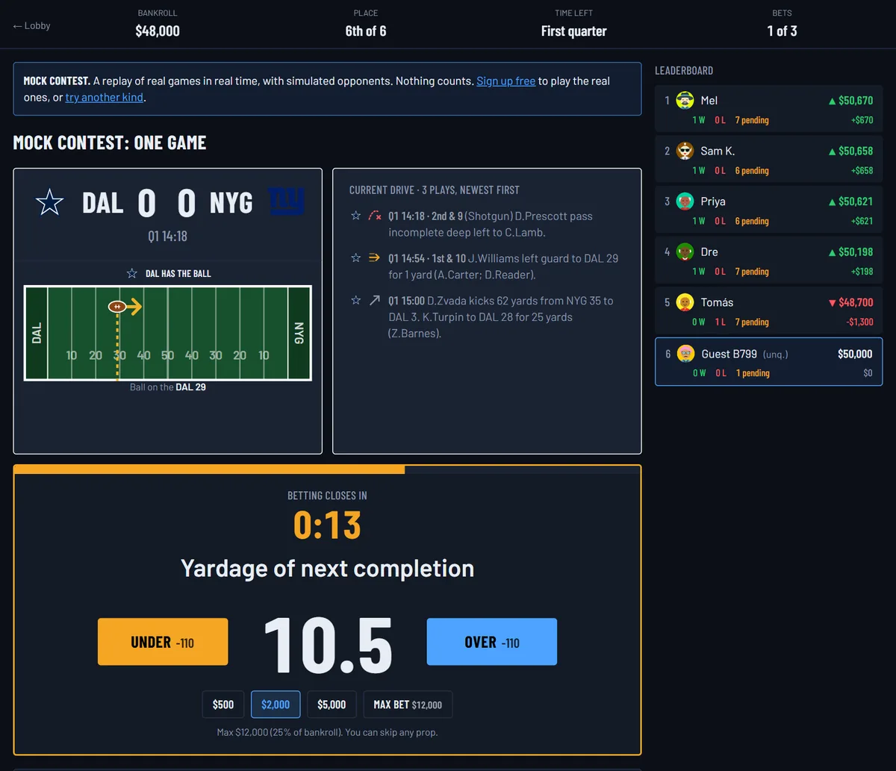Screen dimensions: 896x771
Task: Select the $500 bet amount
Action: (223, 705)
